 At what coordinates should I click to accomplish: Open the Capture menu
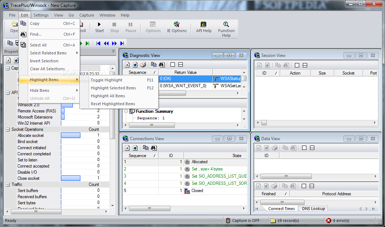[87, 15]
